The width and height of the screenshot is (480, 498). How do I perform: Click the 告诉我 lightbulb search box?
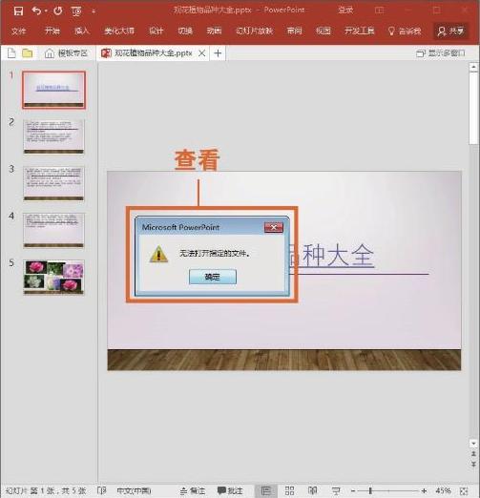click(x=405, y=31)
